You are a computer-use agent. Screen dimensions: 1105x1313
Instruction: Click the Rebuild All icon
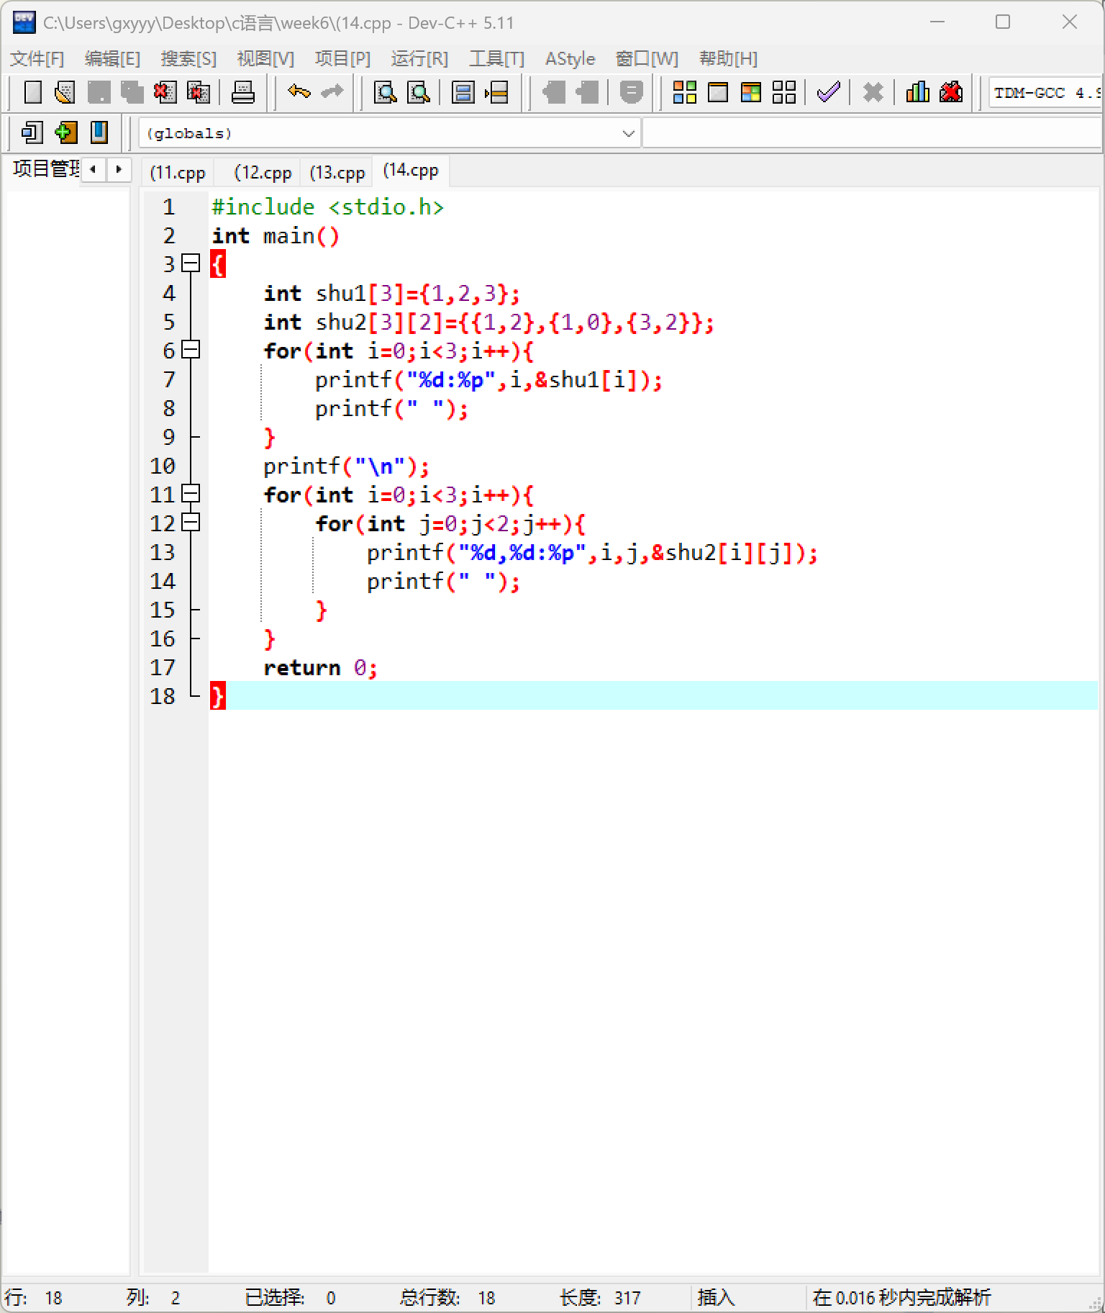(x=784, y=92)
